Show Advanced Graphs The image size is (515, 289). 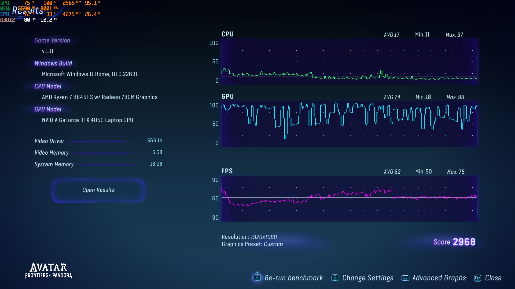[439, 278]
